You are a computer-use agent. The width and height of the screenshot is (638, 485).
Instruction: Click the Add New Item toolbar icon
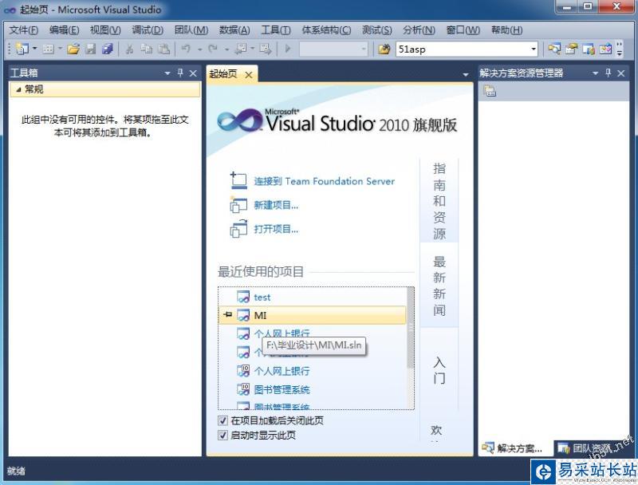[49, 49]
